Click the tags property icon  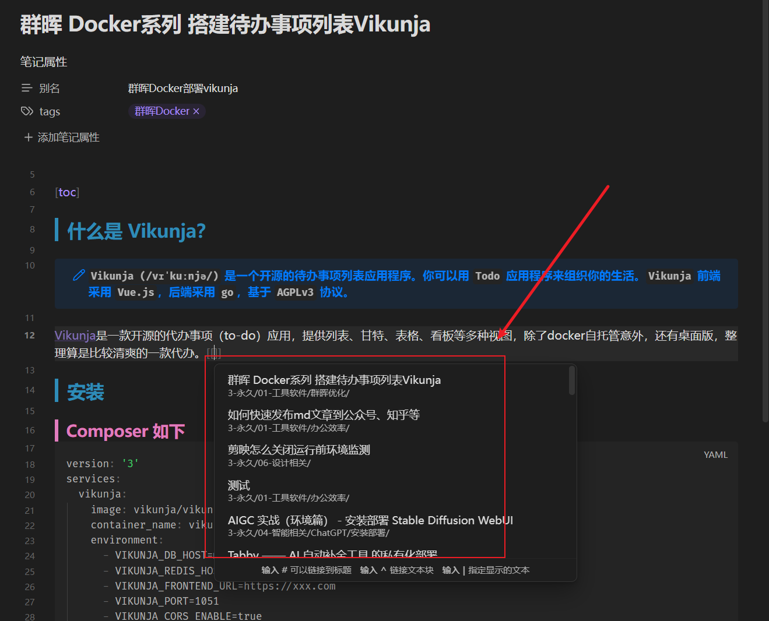pyautogui.click(x=27, y=111)
